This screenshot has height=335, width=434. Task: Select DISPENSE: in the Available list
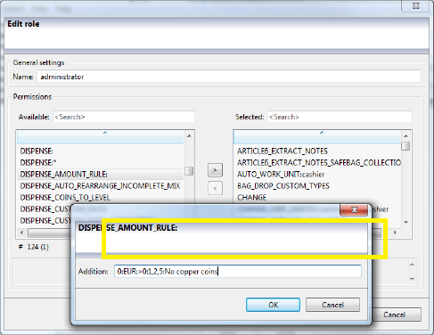click(x=101, y=151)
